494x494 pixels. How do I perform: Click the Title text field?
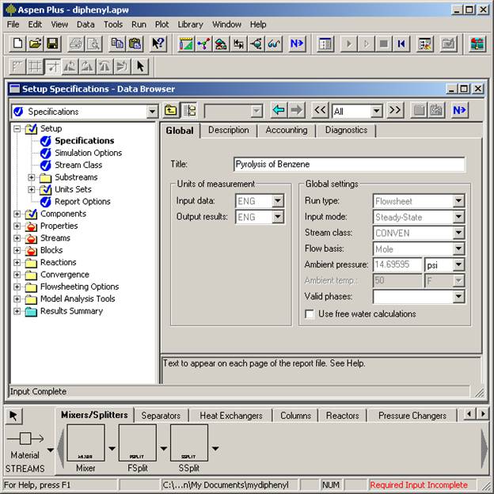348,165
